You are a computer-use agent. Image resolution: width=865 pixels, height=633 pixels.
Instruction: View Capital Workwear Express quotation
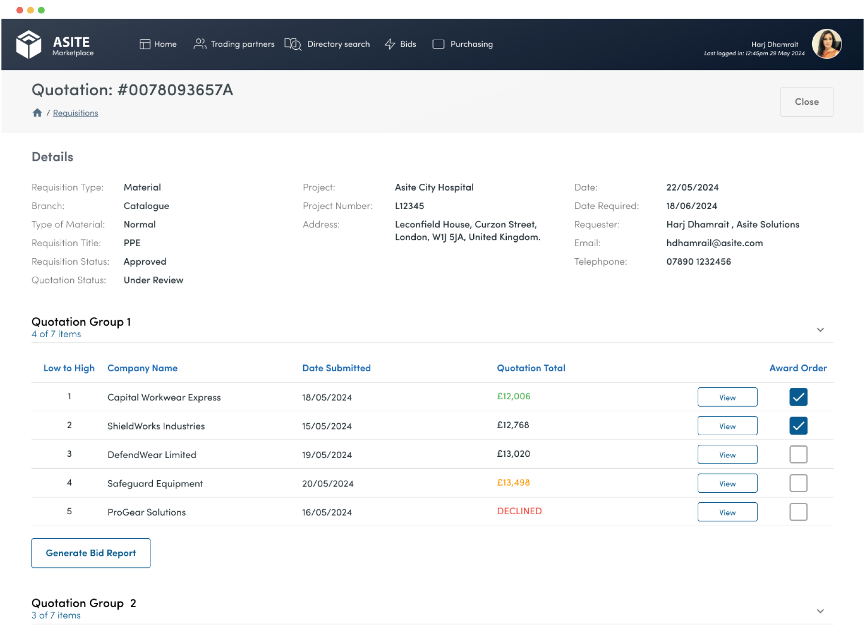[x=727, y=397]
